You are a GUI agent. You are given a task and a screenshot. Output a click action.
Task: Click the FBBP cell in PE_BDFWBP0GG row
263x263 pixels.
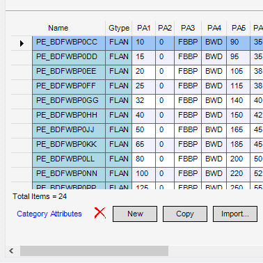point(188,102)
